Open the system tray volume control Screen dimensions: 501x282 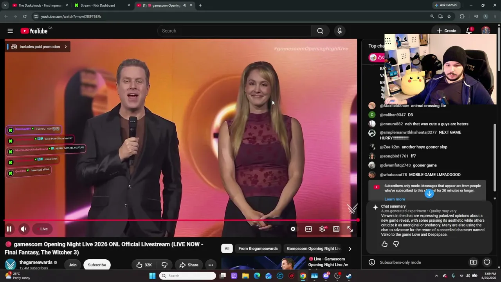tap(468, 276)
